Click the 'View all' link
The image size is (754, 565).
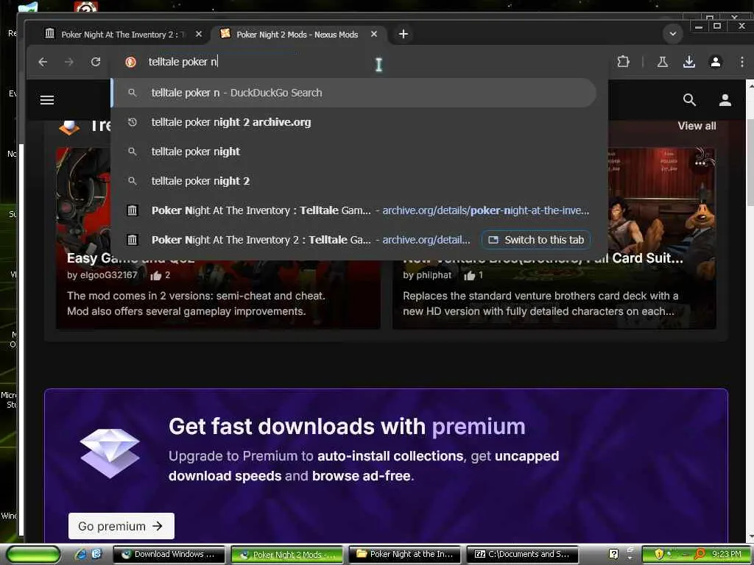coord(697,126)
